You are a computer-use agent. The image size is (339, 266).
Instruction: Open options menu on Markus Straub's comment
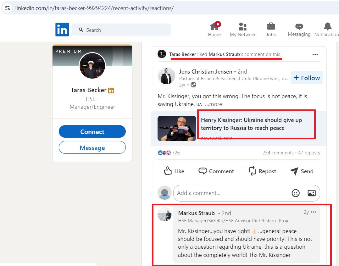pyautogui.click(x=314, y=212)
